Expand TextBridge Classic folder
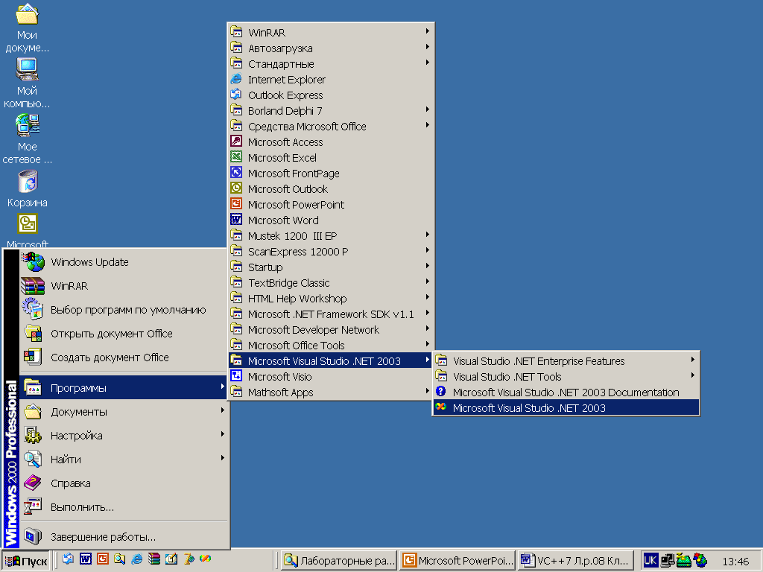This screenshot has width=763, height=572. pos(330,282)
